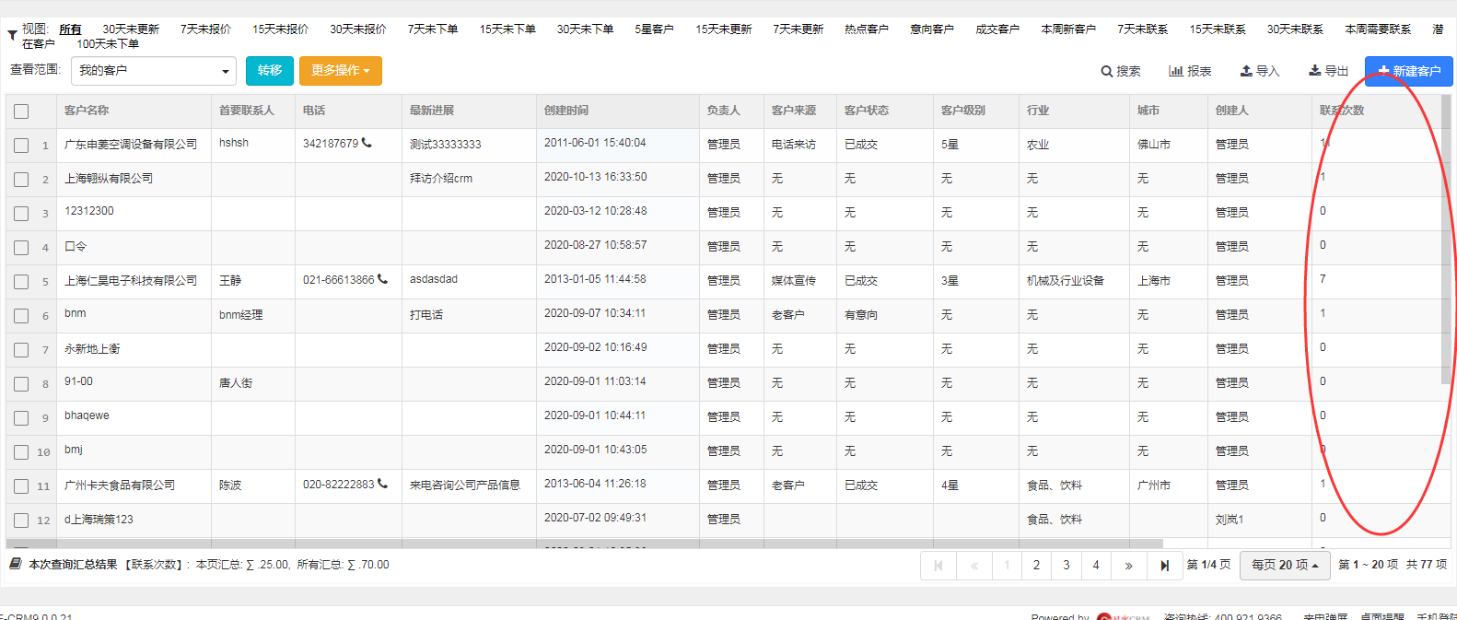This screenshot has height=620, width=1457.
Task: Select checkbox of customer 12312300
Action: click(x=21, y=214)
